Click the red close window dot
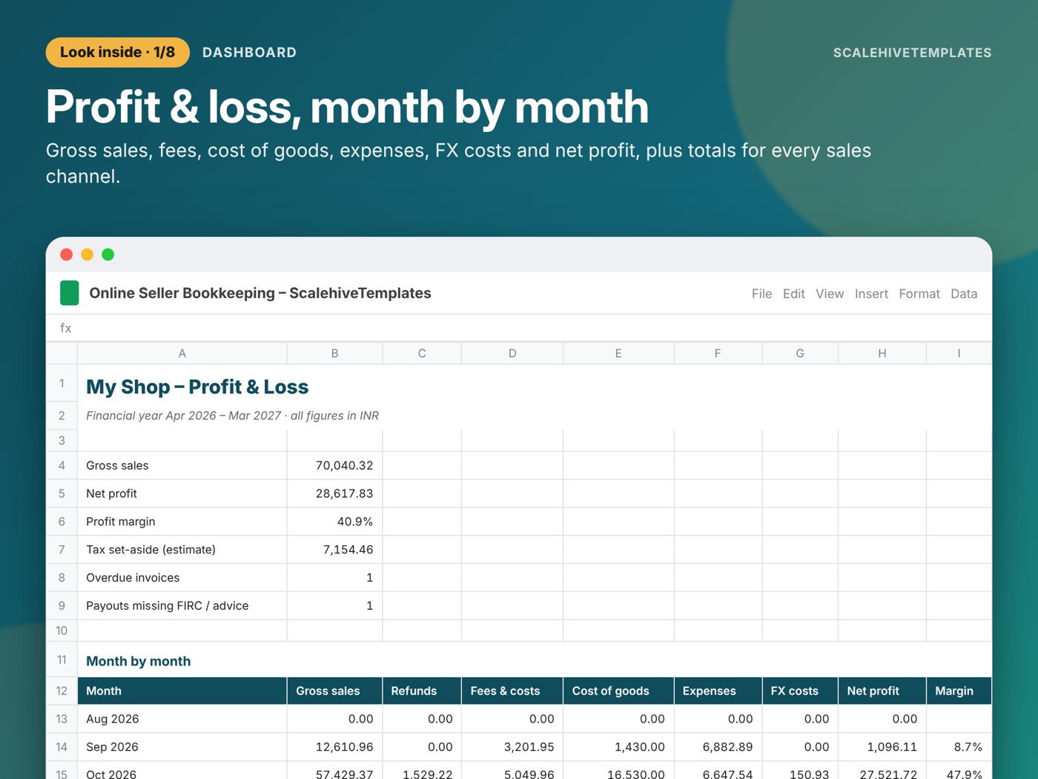The height and width of the screenshot is (779, 1038). click(66, 254)
